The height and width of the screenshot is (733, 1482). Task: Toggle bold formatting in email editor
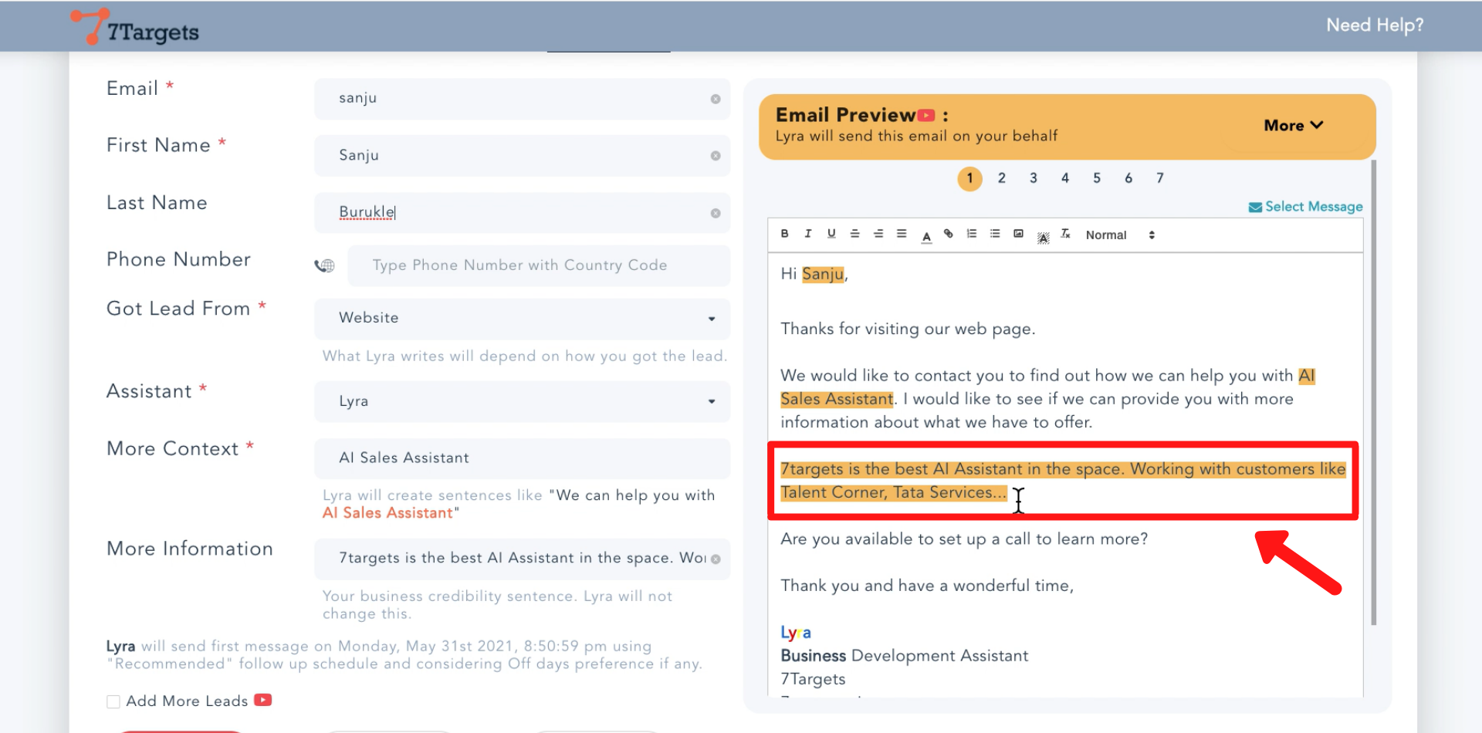[x=784, y=234]
